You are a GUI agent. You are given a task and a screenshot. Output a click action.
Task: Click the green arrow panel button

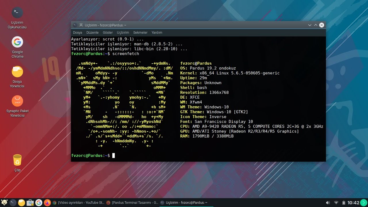(364, 203)
